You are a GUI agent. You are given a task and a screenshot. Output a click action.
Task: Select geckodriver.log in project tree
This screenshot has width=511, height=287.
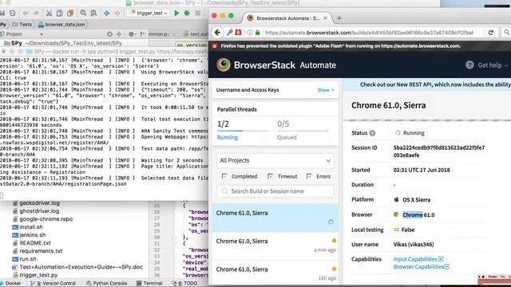(x=36, y=203)
